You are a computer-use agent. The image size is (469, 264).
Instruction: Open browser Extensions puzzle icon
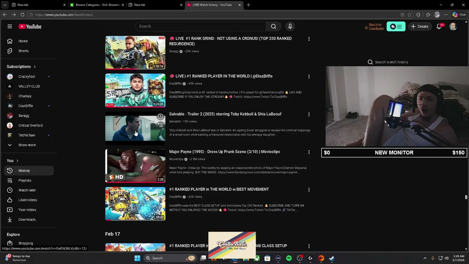click(418, 15)
